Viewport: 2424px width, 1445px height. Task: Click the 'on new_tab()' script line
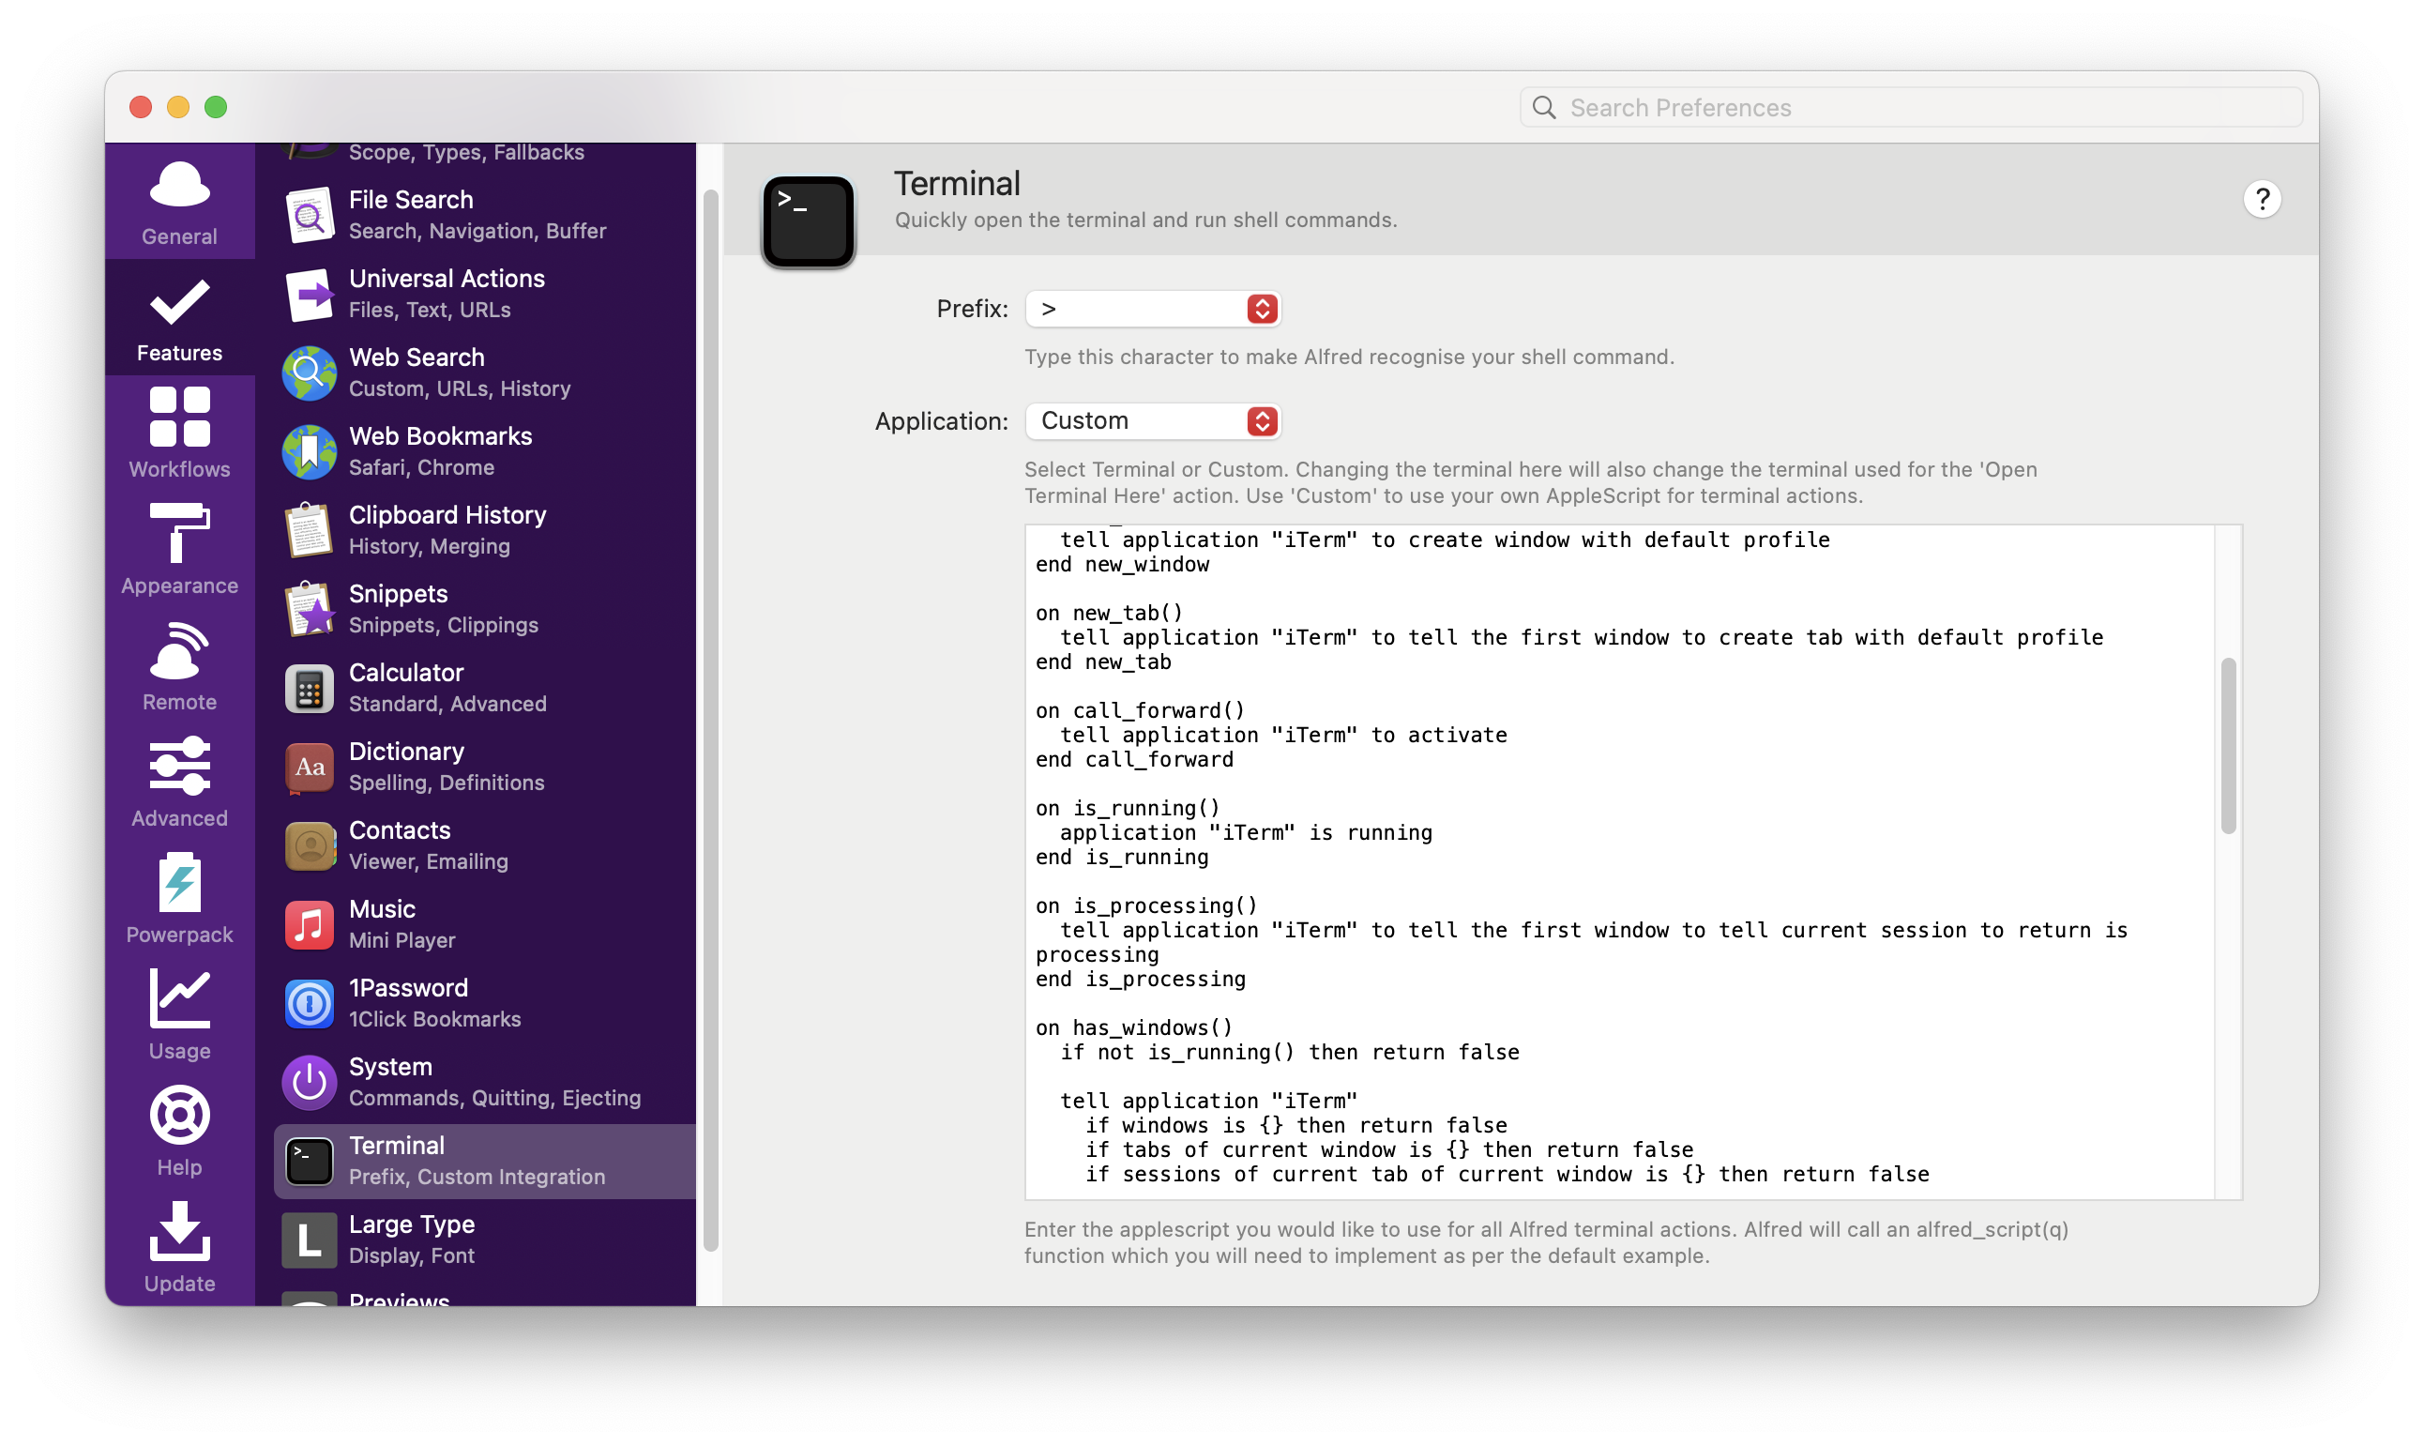(1109, 613)
